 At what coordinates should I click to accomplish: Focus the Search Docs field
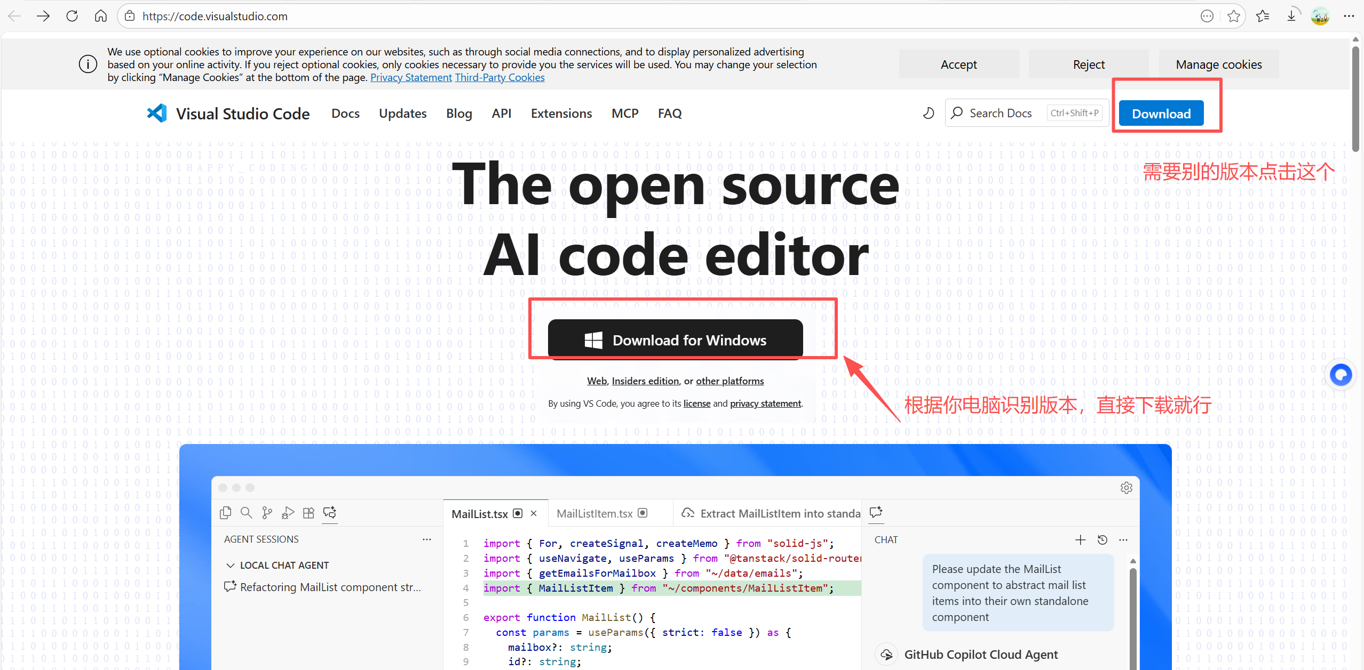pos(1027,113)
